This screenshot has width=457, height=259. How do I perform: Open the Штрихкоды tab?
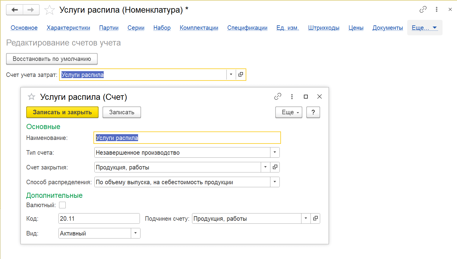tap(323, 28)
